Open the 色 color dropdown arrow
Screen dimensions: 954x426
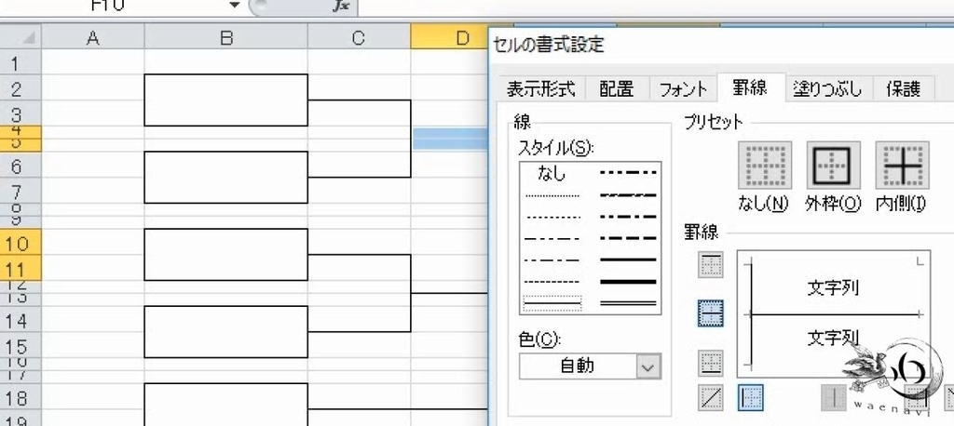648,367
